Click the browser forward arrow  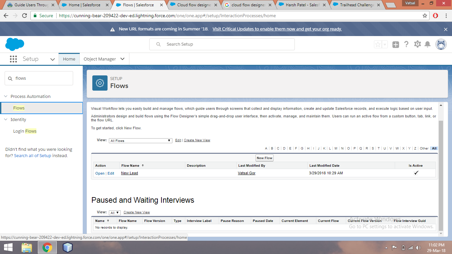(x=15, y=16)
